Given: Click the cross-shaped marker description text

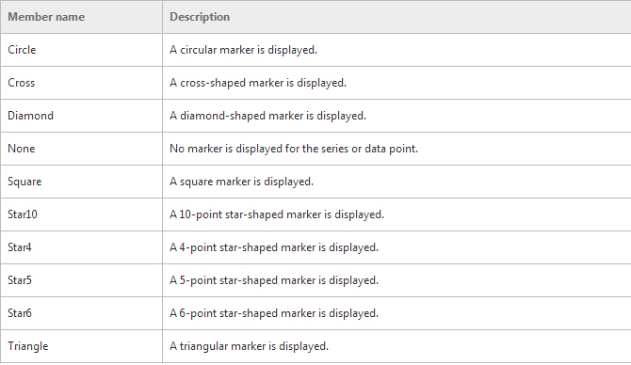Looking at the screenshot, I should (x=258, y=83).
